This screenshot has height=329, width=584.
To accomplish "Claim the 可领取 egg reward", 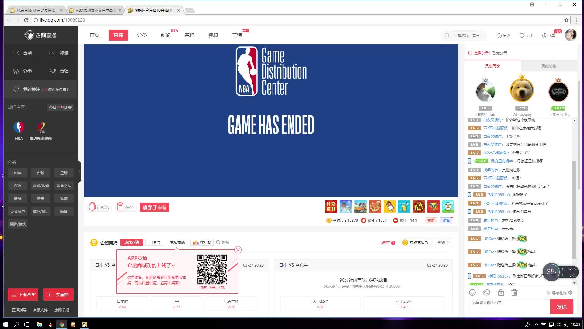I will pos(99,207).
